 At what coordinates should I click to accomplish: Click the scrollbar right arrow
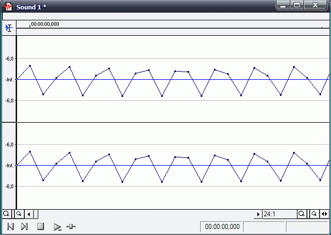pos(258,214)
